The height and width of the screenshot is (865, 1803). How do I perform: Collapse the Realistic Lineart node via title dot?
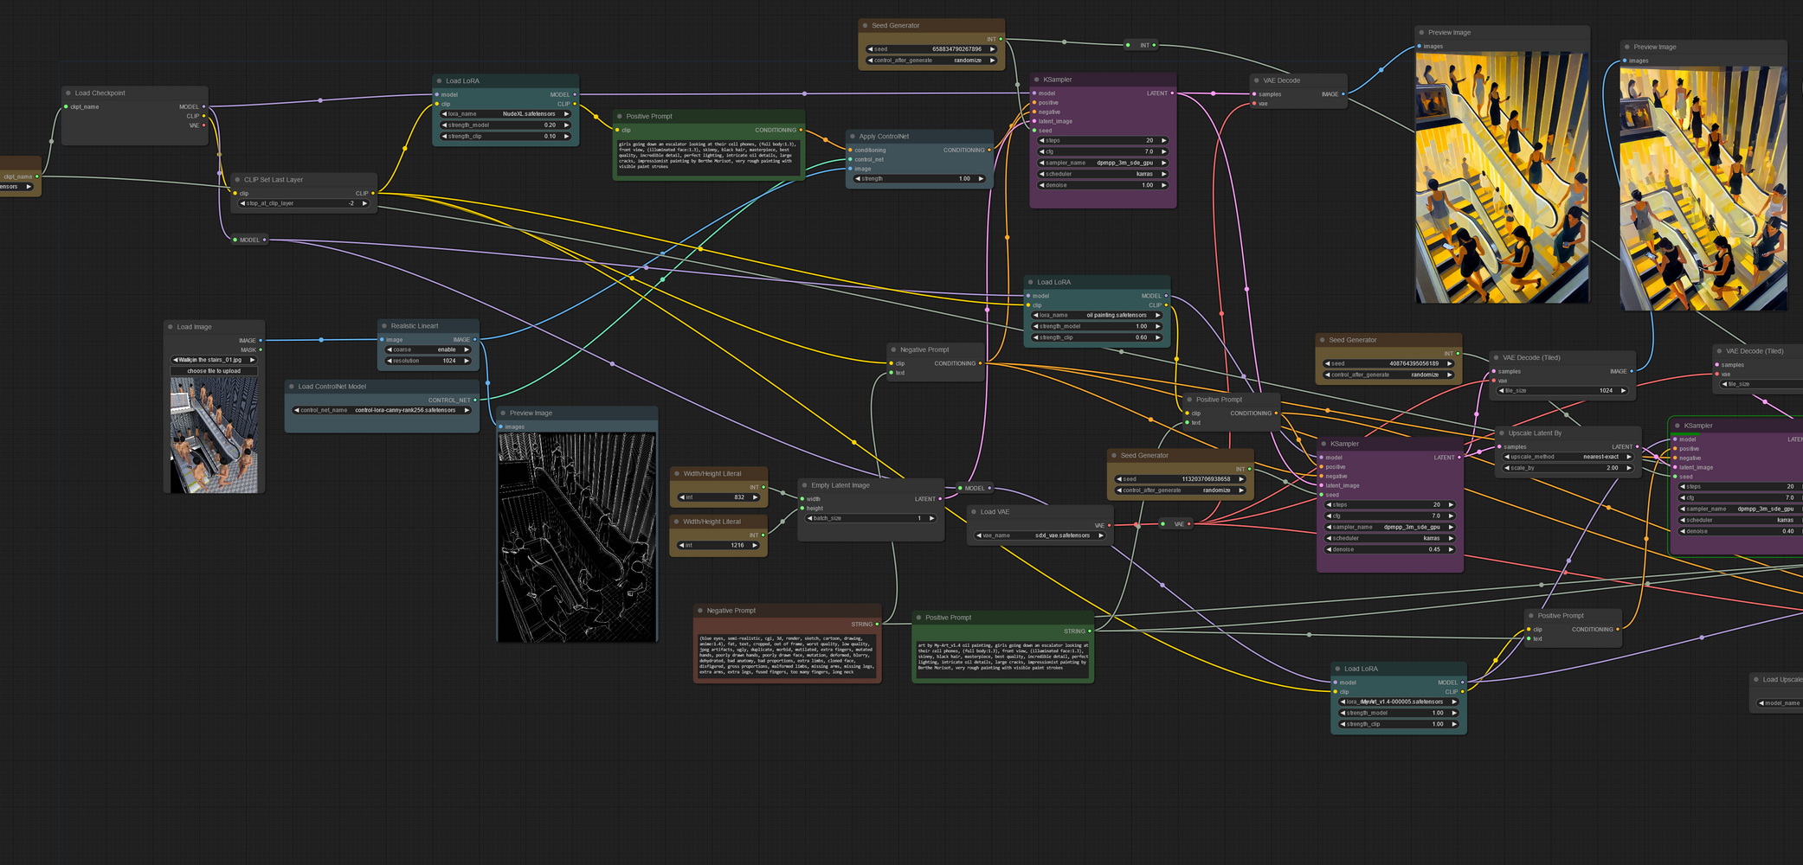click(x=384, y=326)
